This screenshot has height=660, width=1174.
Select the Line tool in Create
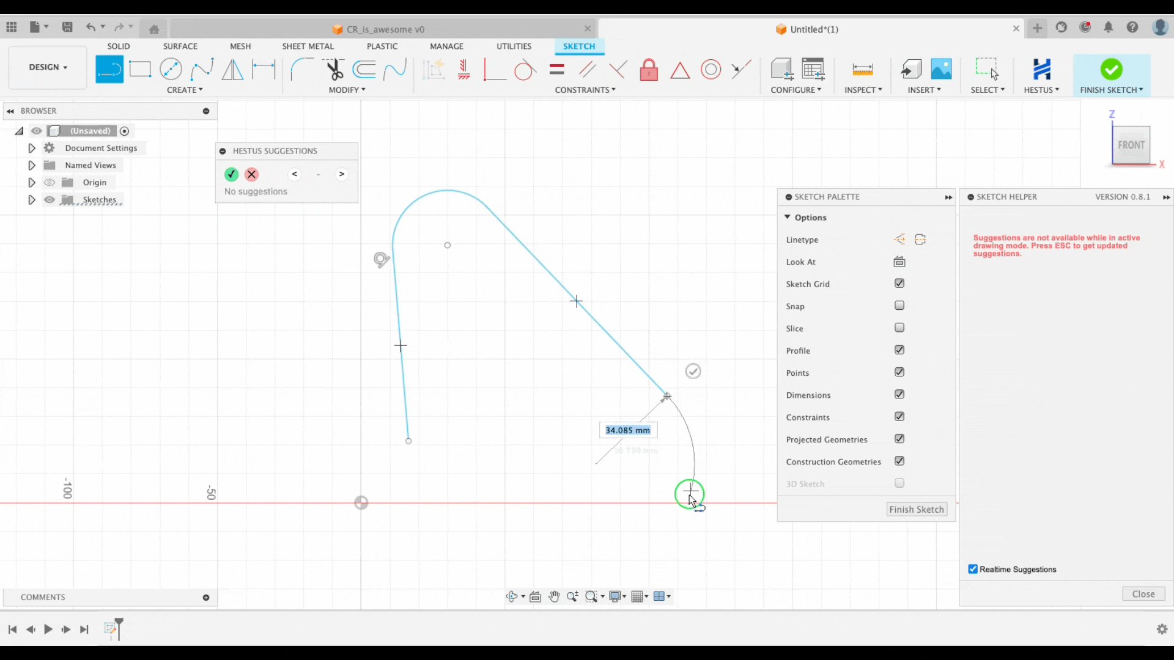[109, 69]
